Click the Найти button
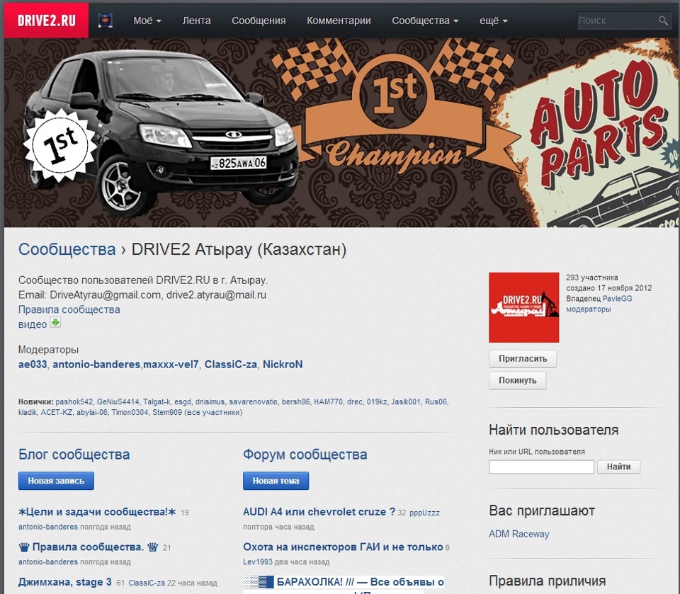Screen dimensions: 680x594 pos(618,467)
